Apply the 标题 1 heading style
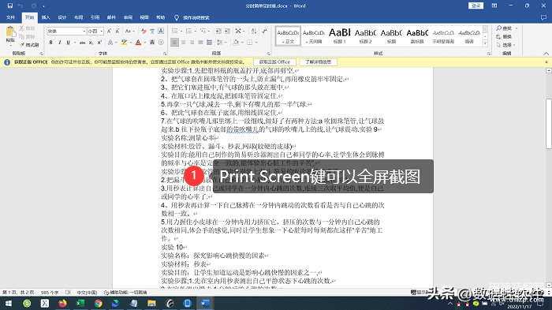 click(x=340, y=36)
